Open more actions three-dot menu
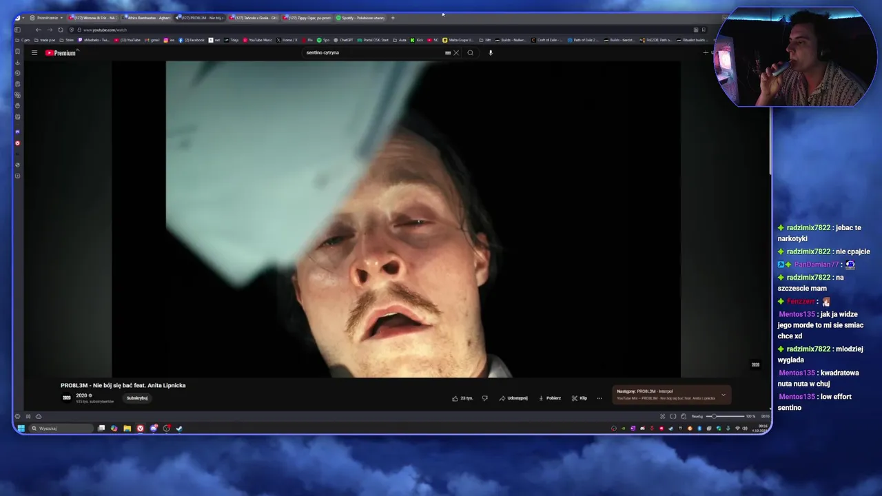The image size is (882, 496). point(599,398)
